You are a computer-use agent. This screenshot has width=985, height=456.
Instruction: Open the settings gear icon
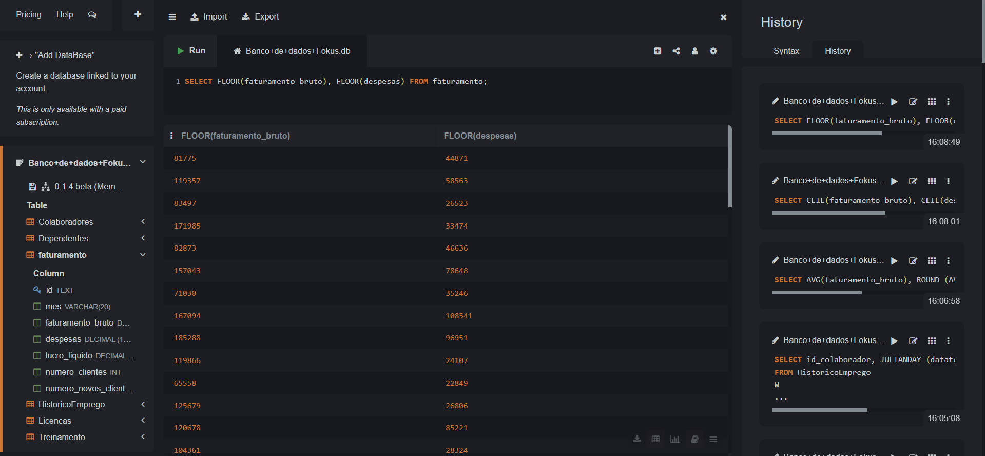(x=713, y=51)
